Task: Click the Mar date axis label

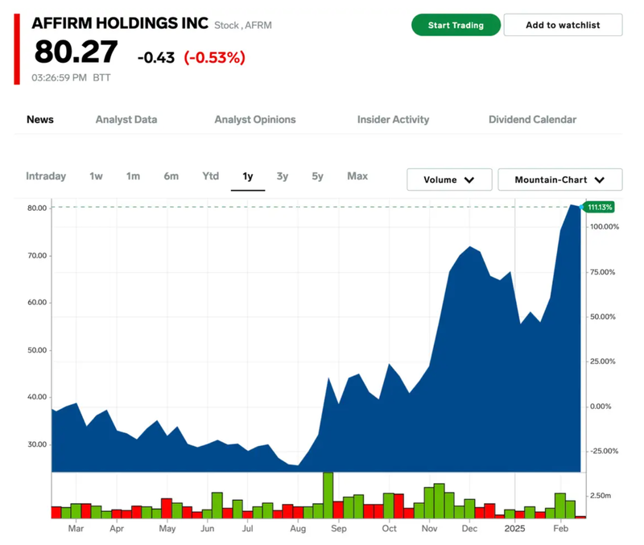Action: (76, 529)
